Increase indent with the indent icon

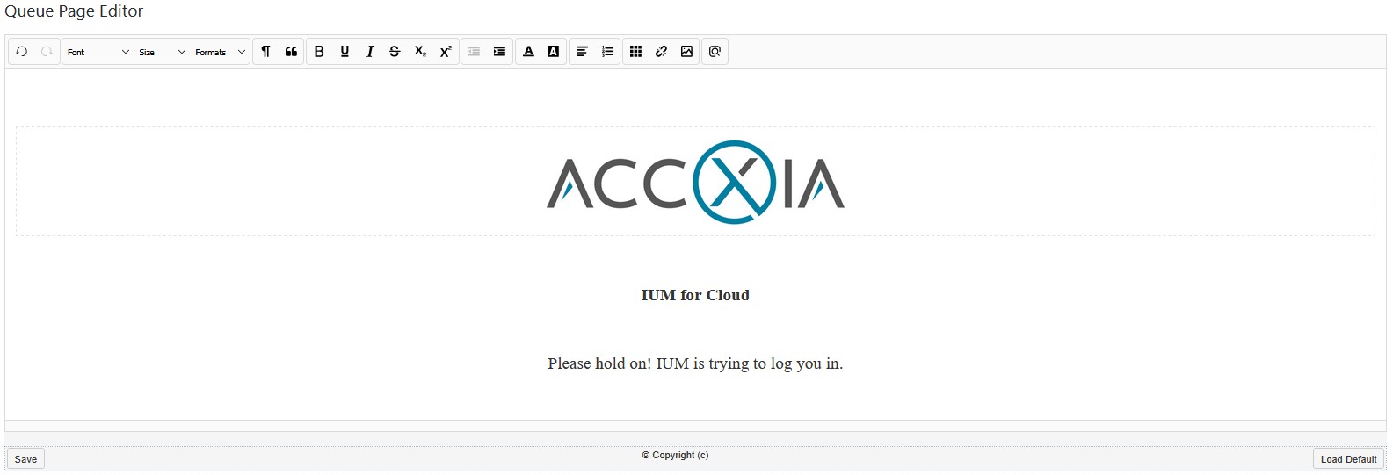[x=499, y=52]
